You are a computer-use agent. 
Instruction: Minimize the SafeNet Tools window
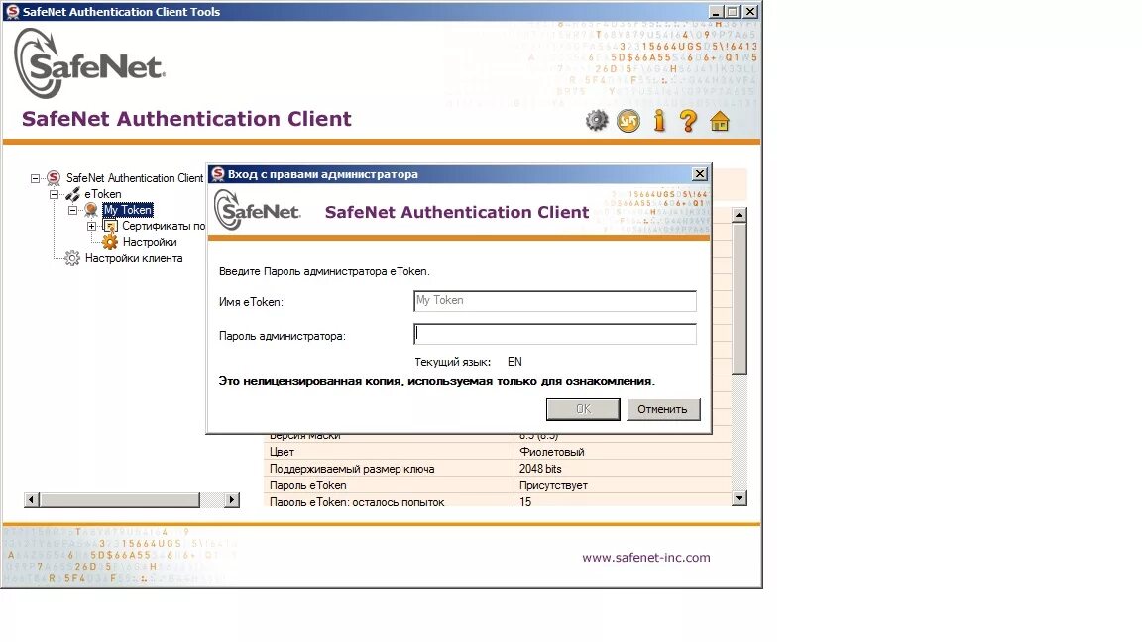tap(715, 12)
